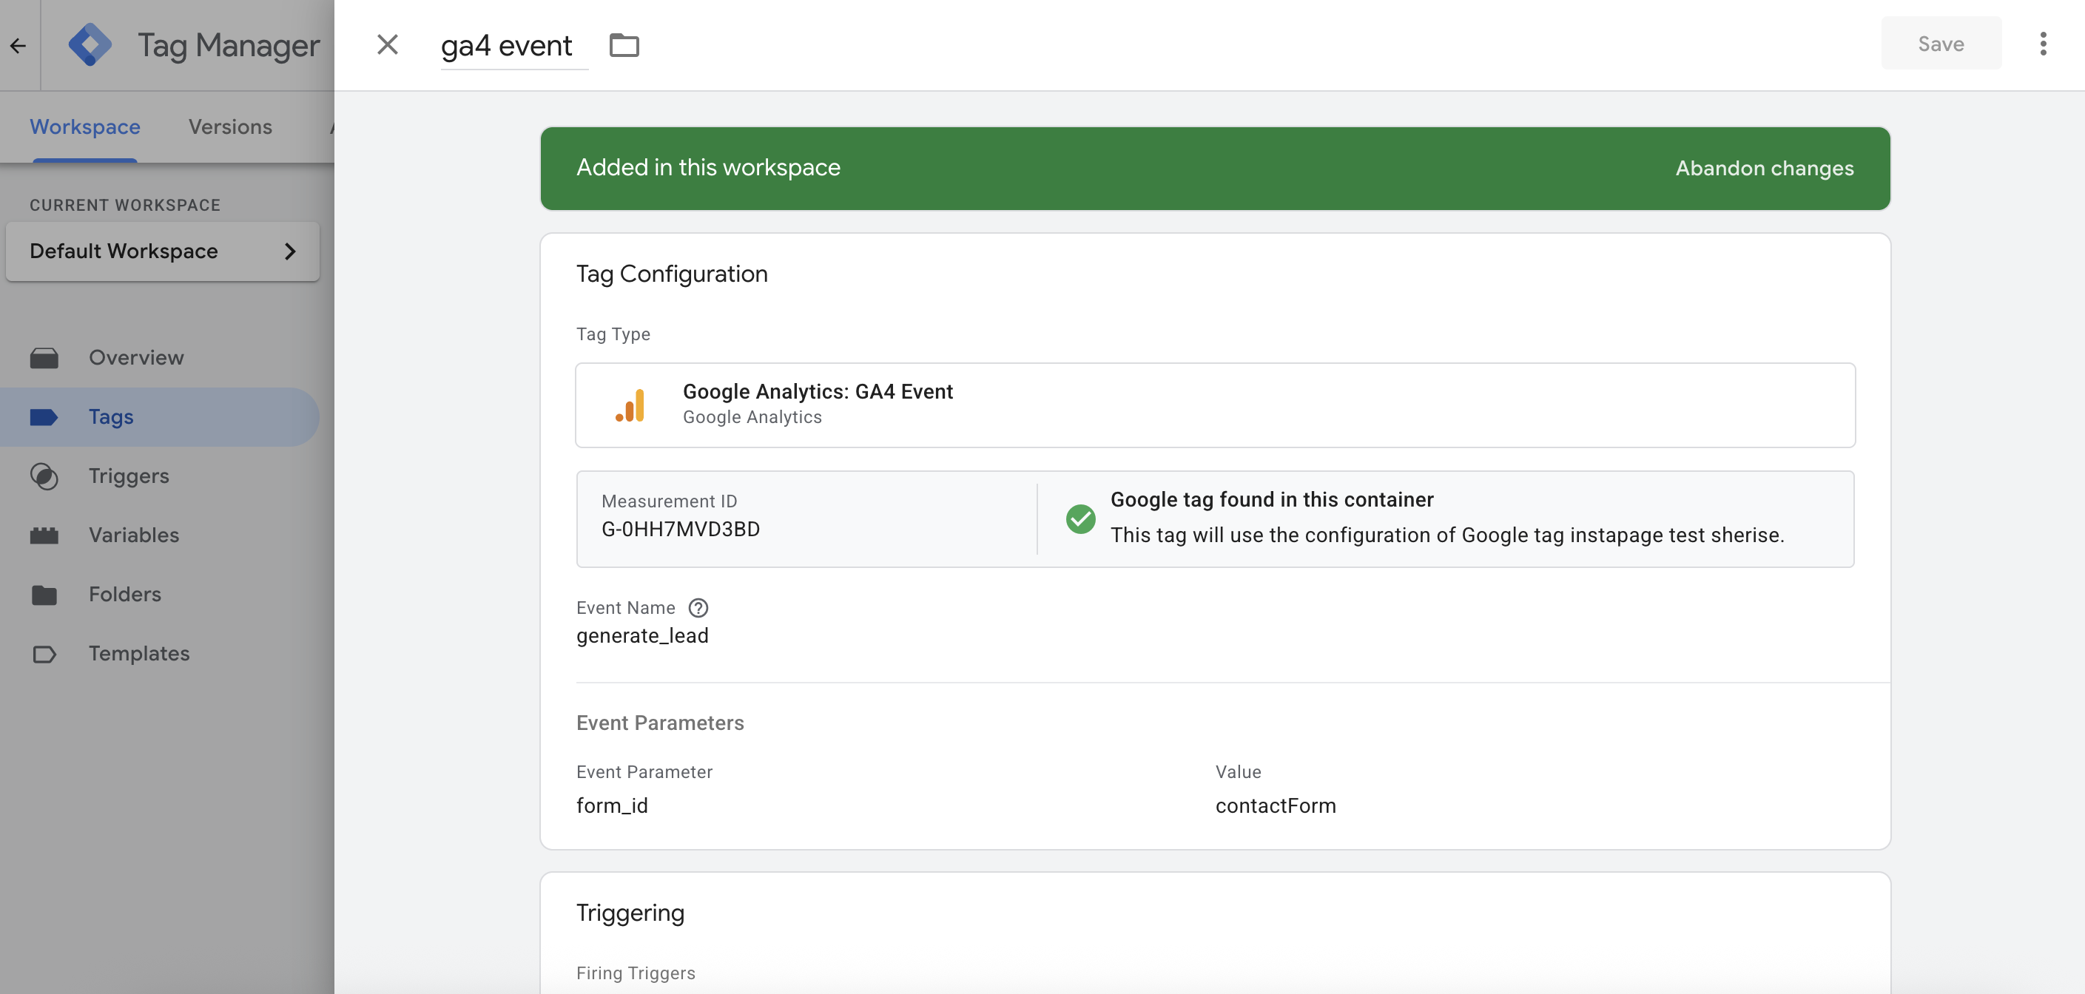The height and width of the screenshot is (994, 2085).
Task: Click the Tag Manager diamond logo
Action: [x=90, y=44]
